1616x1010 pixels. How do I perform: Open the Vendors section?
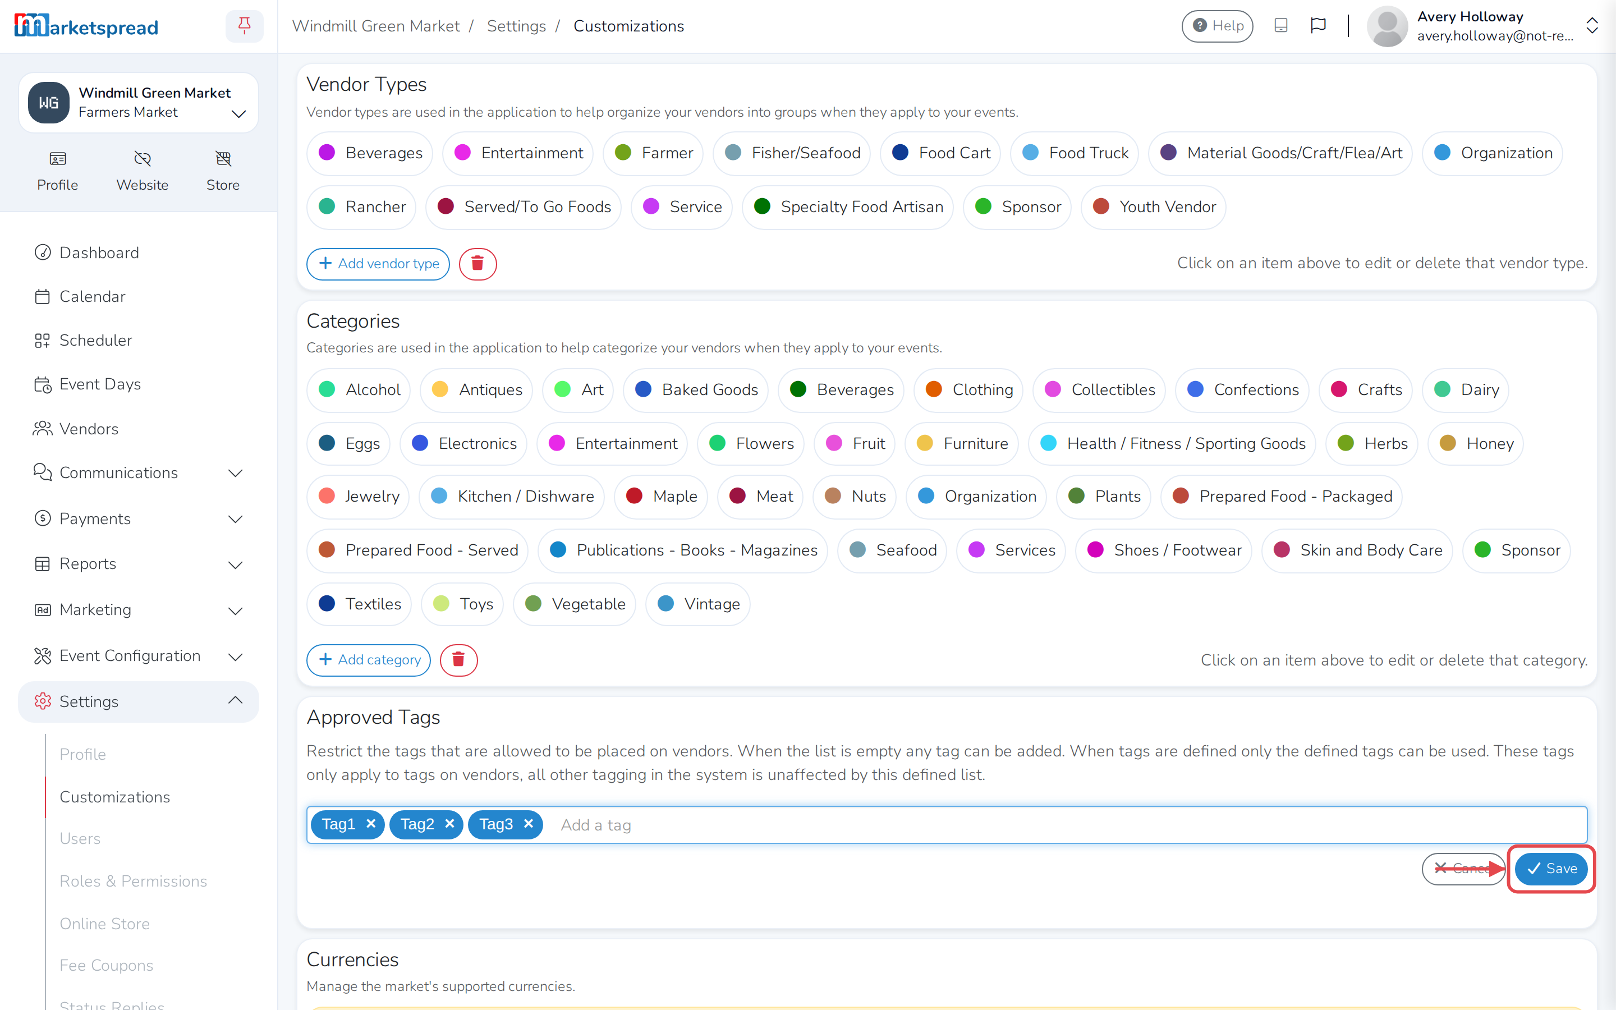click(x=138, y=429)
